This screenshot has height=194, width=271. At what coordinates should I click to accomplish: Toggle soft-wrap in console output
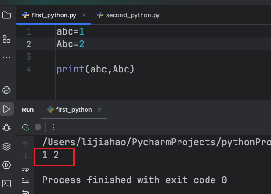[x=25, y=168]
